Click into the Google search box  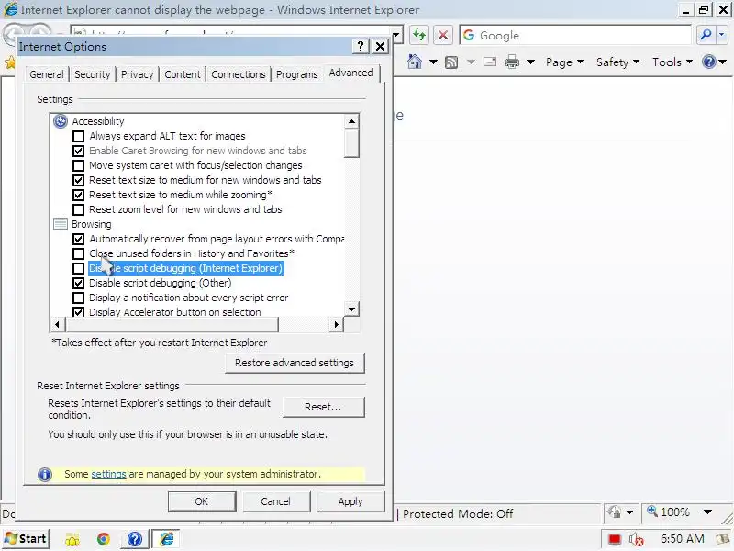tap(576, 35)
